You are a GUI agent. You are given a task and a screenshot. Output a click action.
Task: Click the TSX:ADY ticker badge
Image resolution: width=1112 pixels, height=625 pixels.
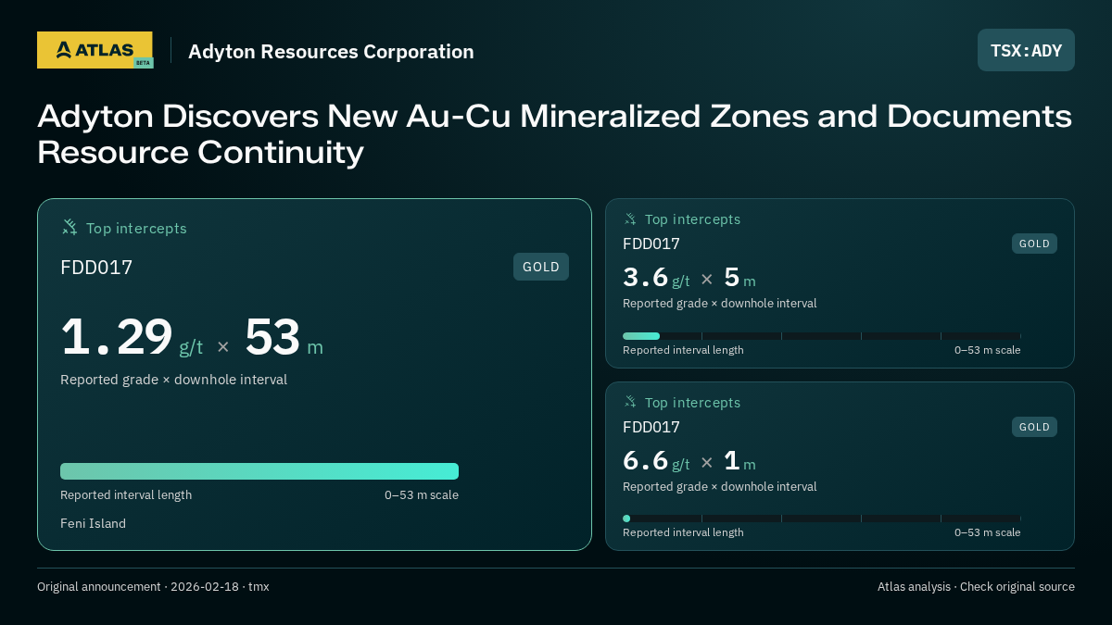click(x=1026, y=50)
